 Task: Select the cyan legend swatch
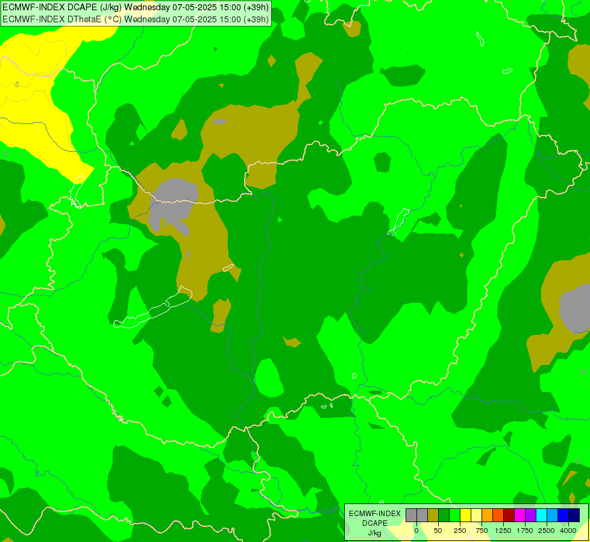pos(541,516)
